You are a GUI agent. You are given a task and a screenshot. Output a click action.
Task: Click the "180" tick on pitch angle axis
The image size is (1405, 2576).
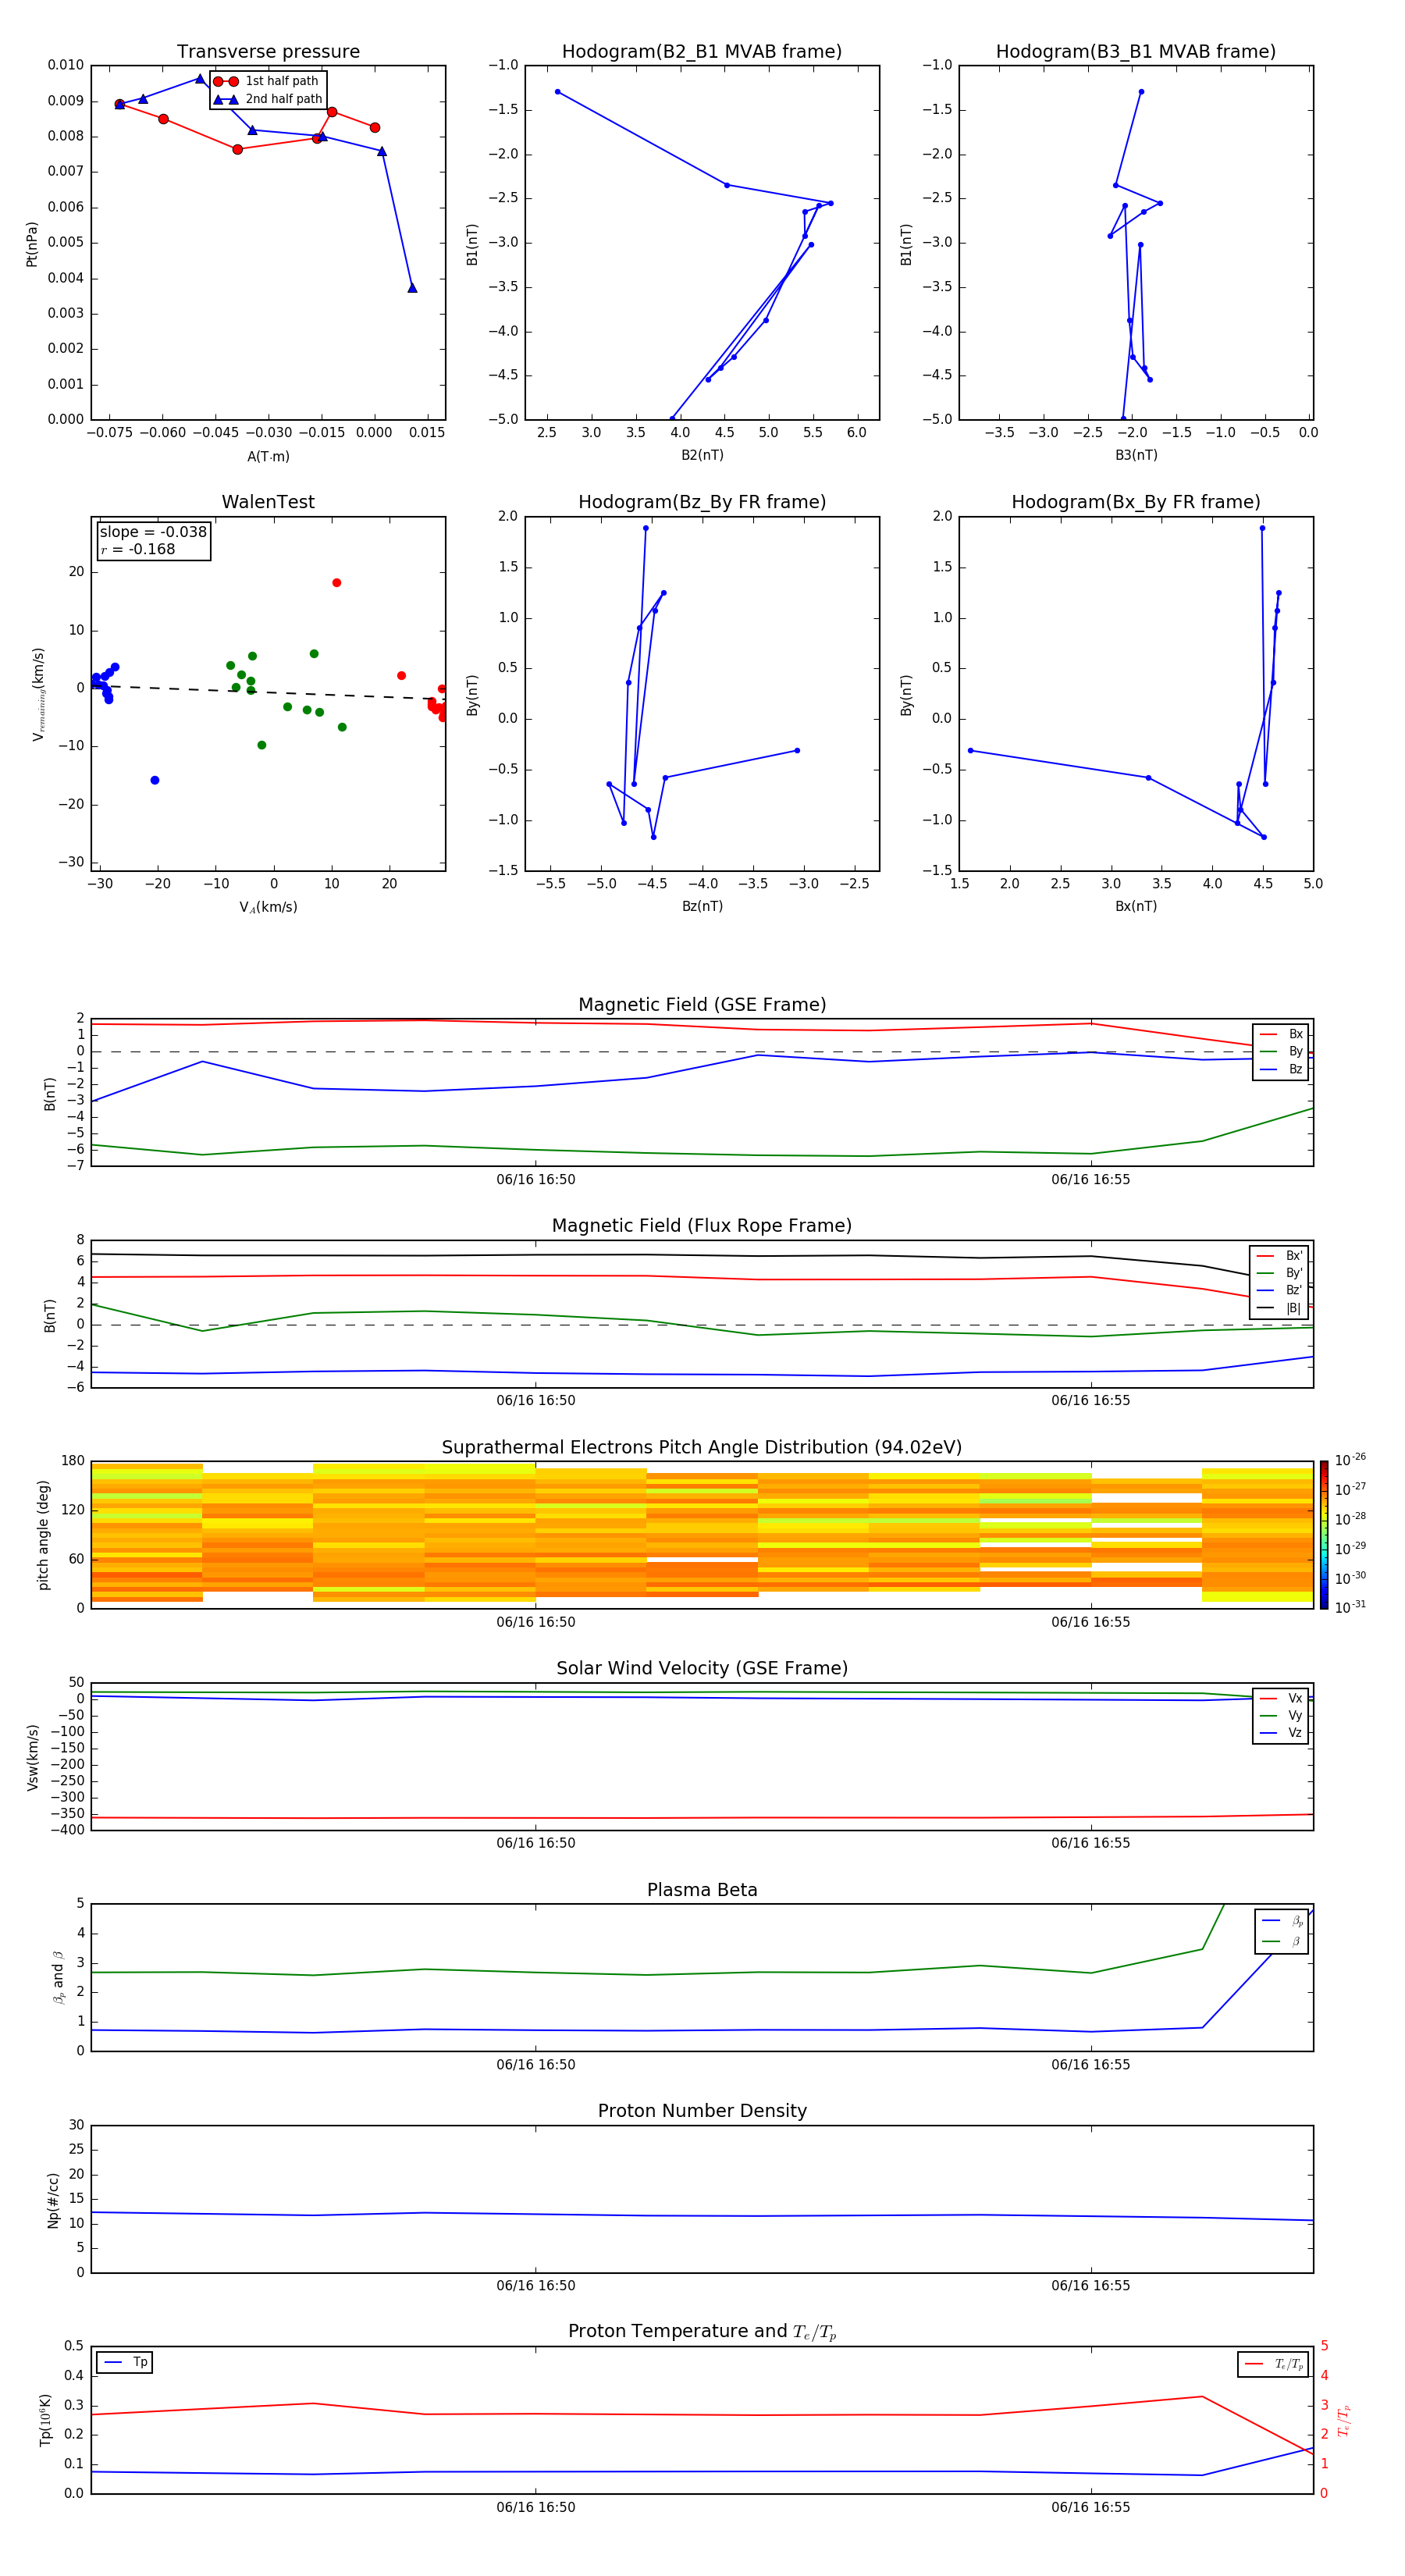click(x=73, y=1461)
